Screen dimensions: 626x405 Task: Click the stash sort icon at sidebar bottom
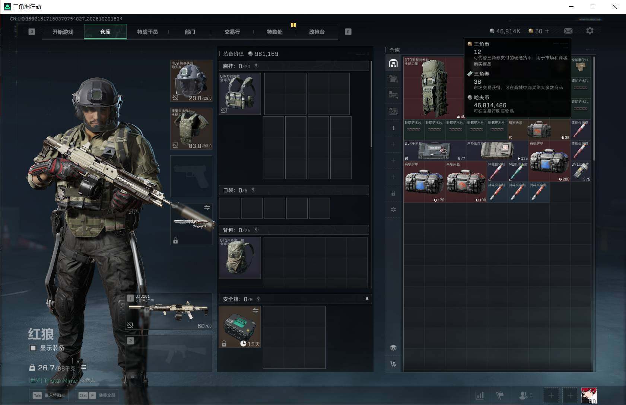(393, 364)
